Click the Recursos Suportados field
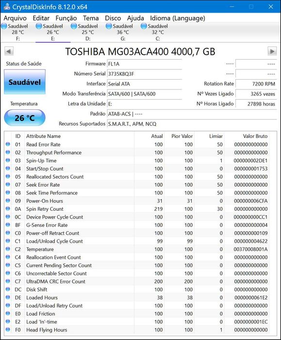The width and height of the screenshot is (281, 340). 192,124
